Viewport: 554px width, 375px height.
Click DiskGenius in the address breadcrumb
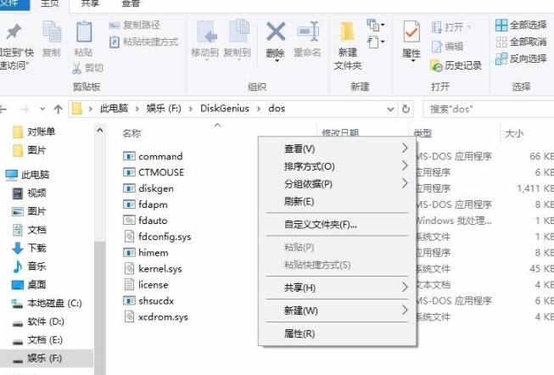tap(225, 109)
